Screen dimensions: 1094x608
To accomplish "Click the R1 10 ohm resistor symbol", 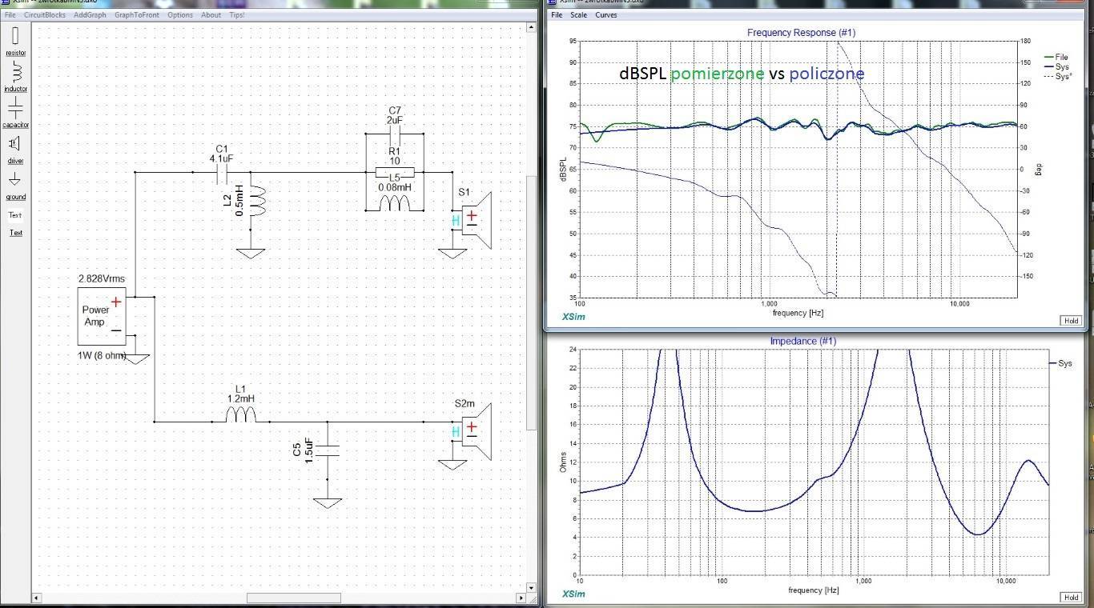I will [395, 171].
